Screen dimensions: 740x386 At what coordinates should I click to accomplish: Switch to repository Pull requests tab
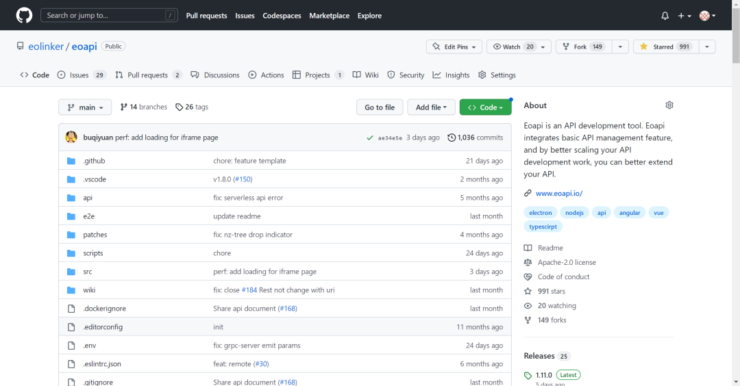148,75
